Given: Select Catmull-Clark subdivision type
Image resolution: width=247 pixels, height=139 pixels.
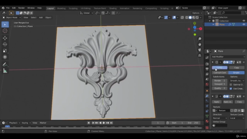Looking at the screenshot, I should pos(220,73).
